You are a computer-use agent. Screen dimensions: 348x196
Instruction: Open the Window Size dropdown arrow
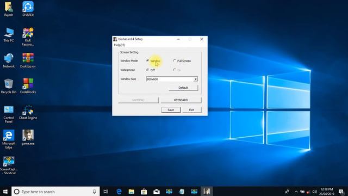pyautogui.click(x=196, y=79)
